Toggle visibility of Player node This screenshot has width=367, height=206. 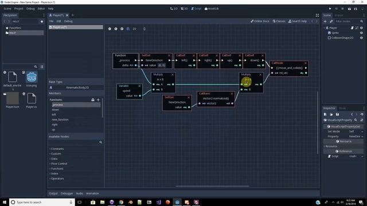pos(362,28)
